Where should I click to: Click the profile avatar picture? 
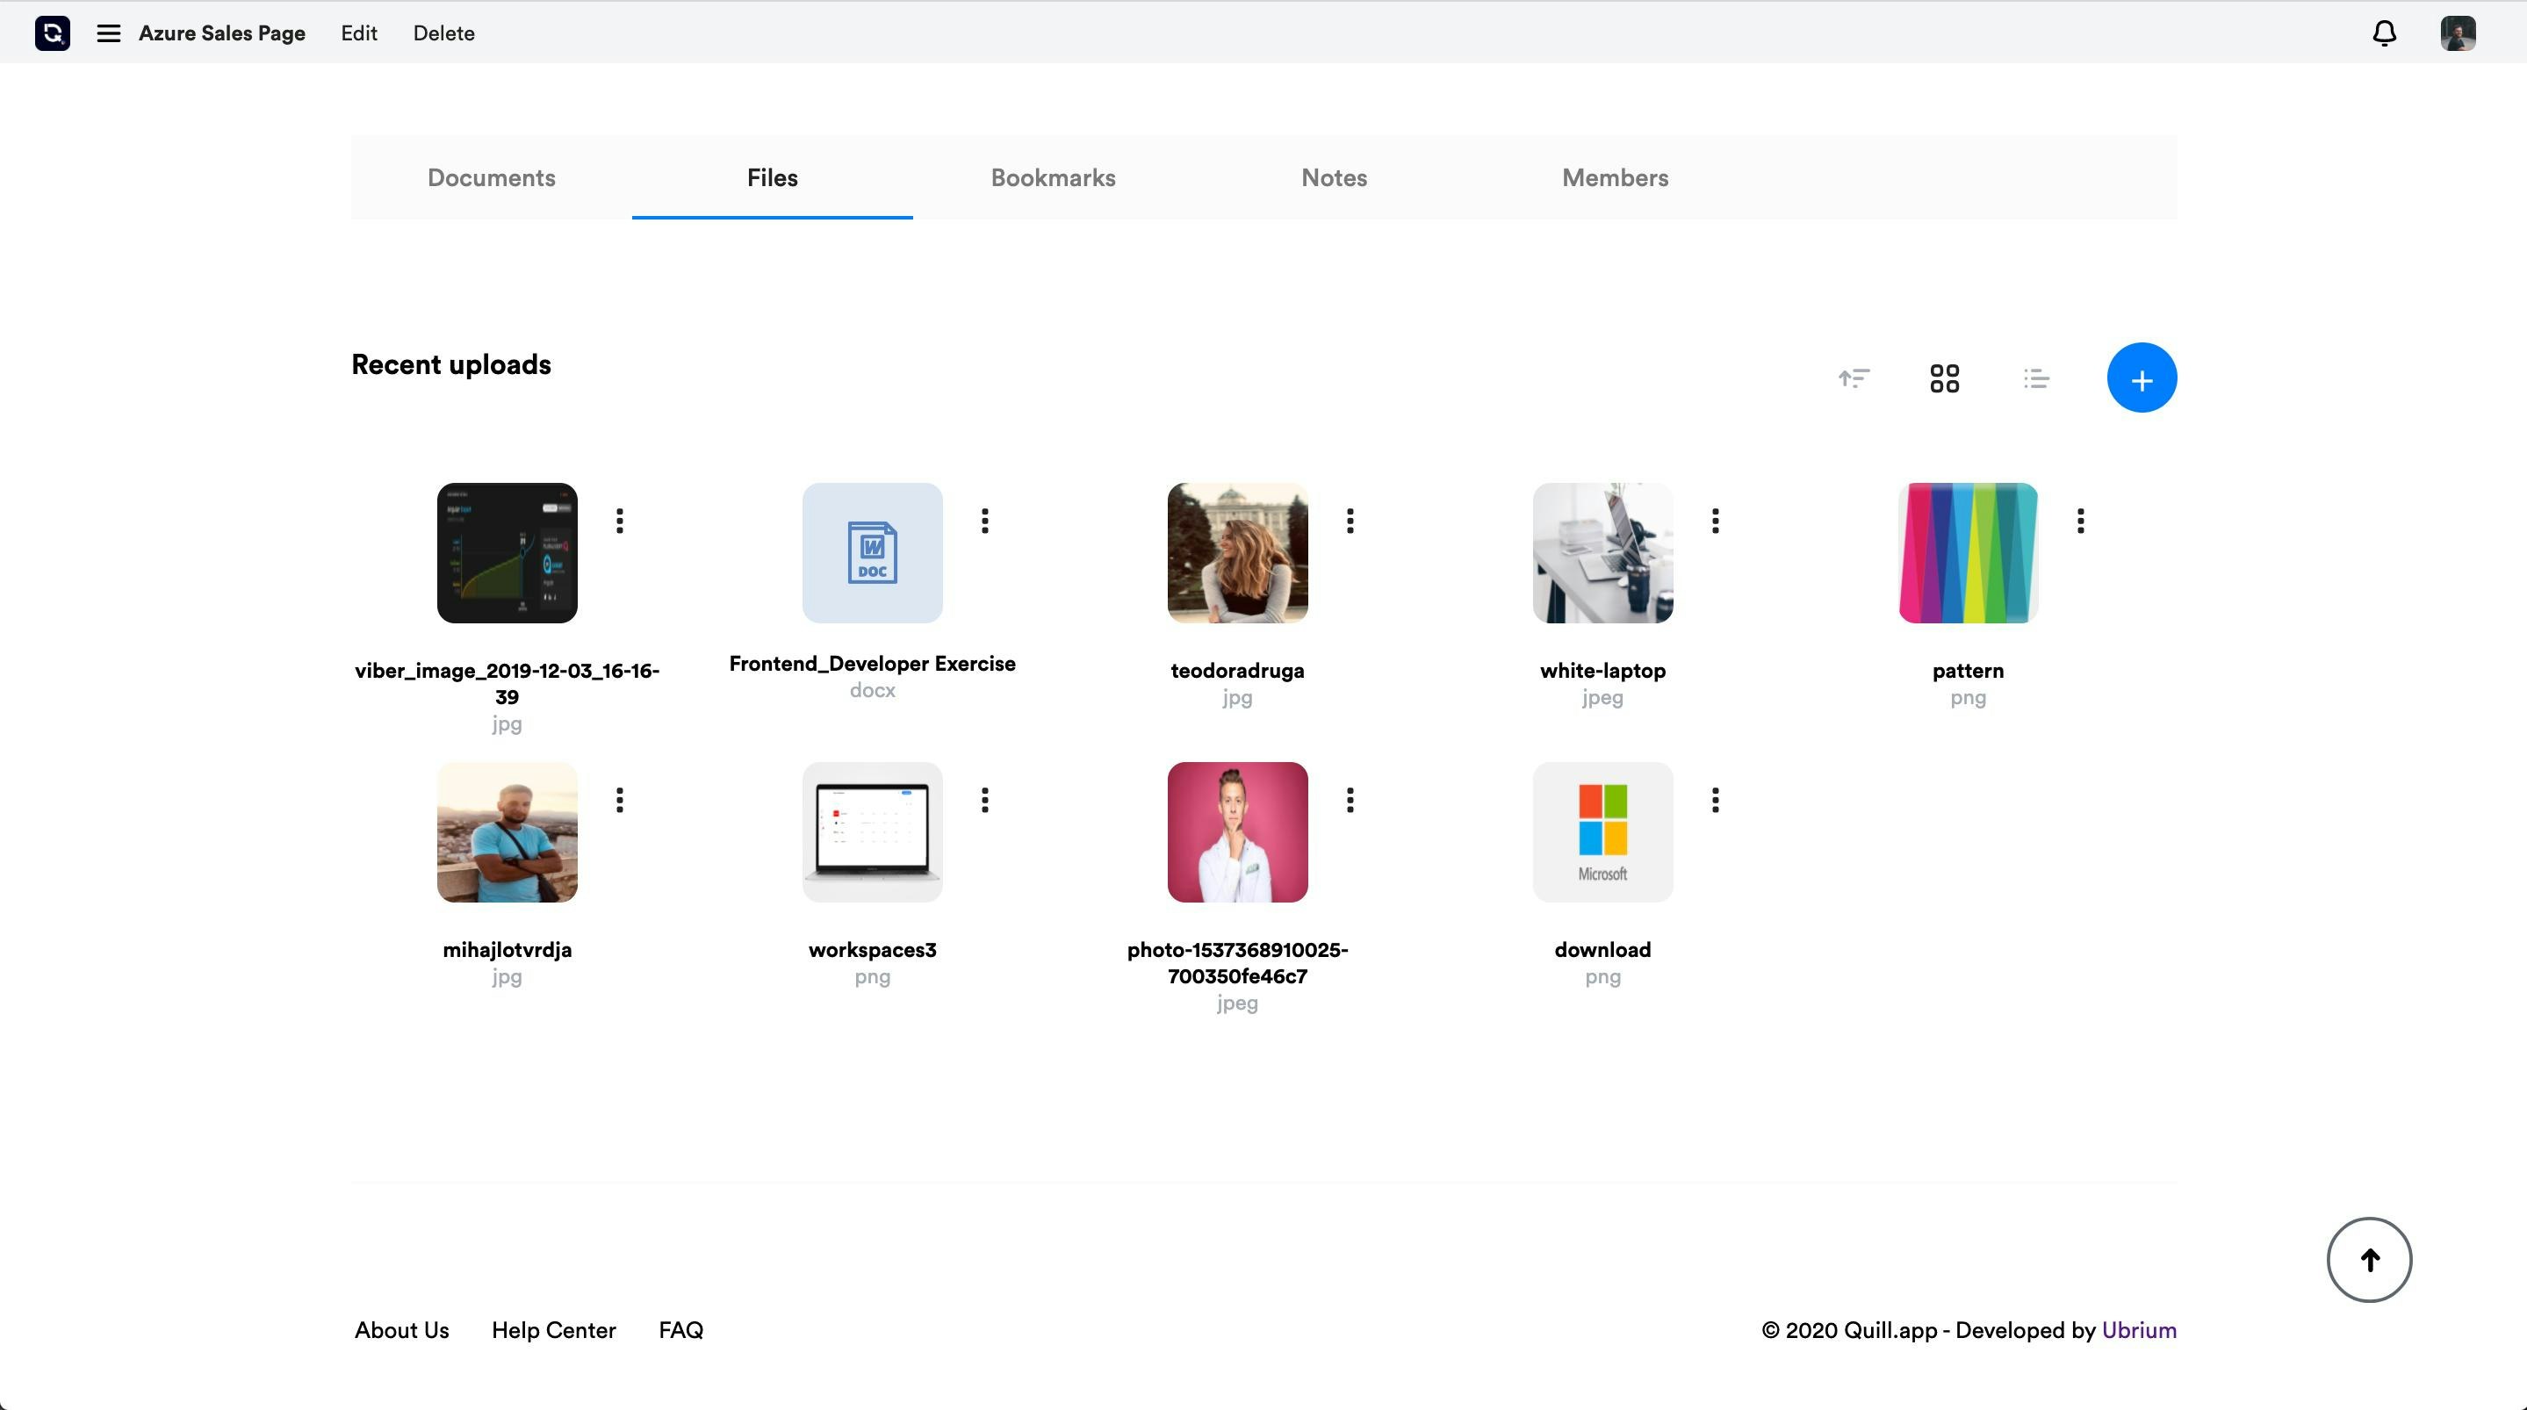pos(2458,32)
